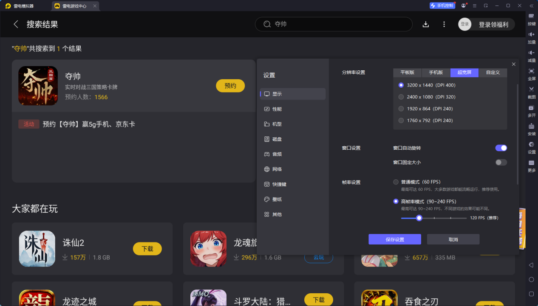This screenshot has width=538, height=306.
Task: Select the 平板版 resolution tab
Action: pyautogui.click(x=408, y=72)
